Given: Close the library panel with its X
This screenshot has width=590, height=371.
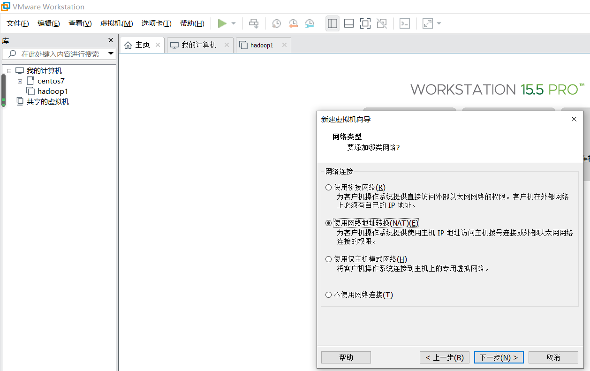Looking at the screenshot, I should (x=111, y=40).
